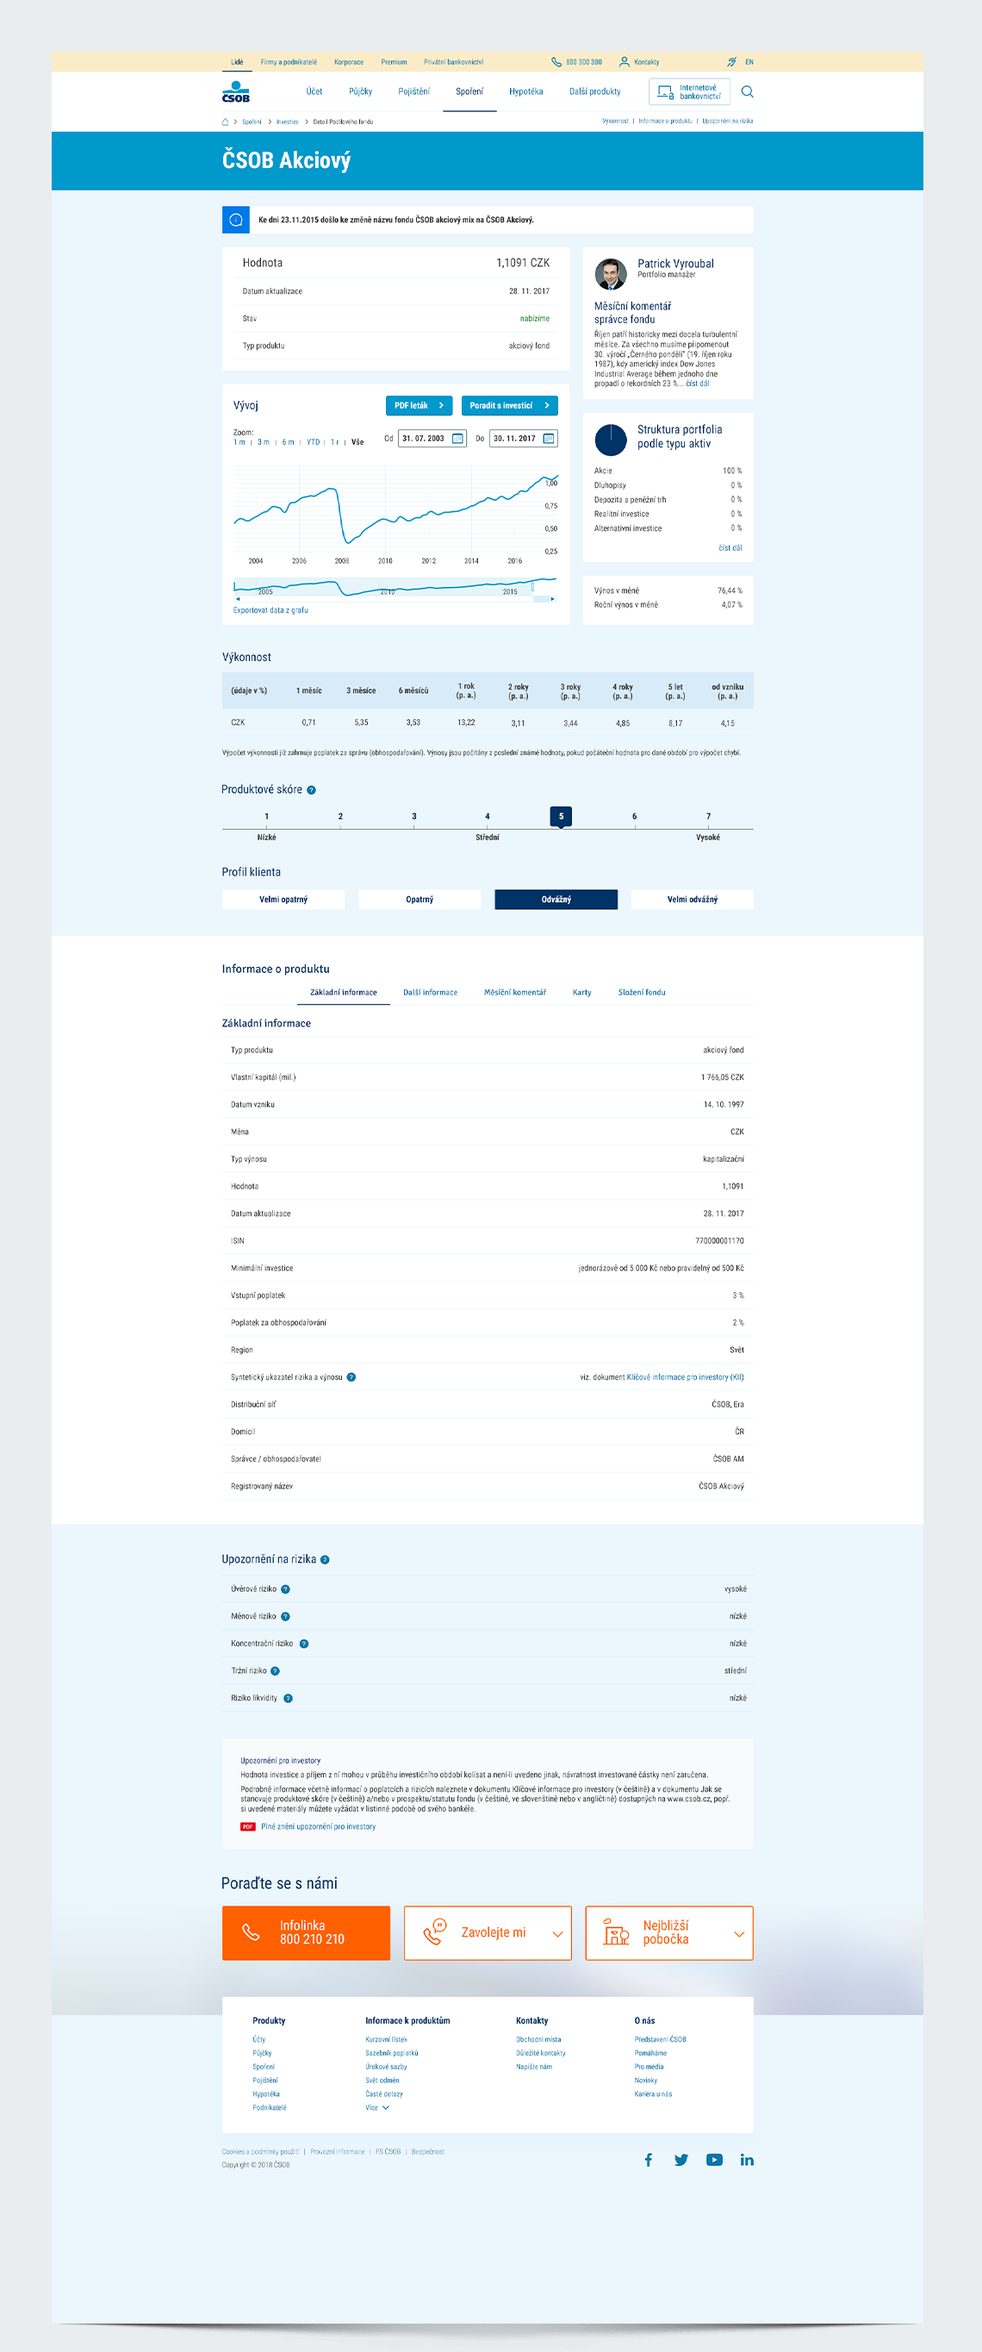Click the Do date input field
Image resolution: width=982 pixels, height=2352 pixels.
click(x=524, y=439)
